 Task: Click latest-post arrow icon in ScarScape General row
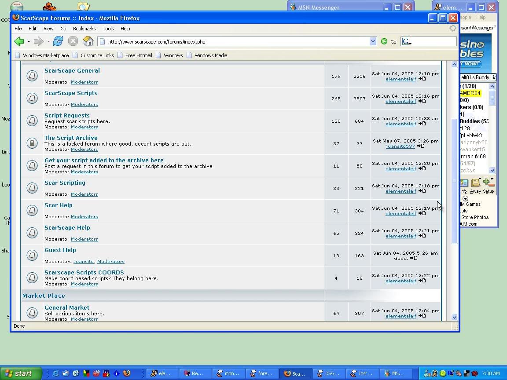[422, 79]
